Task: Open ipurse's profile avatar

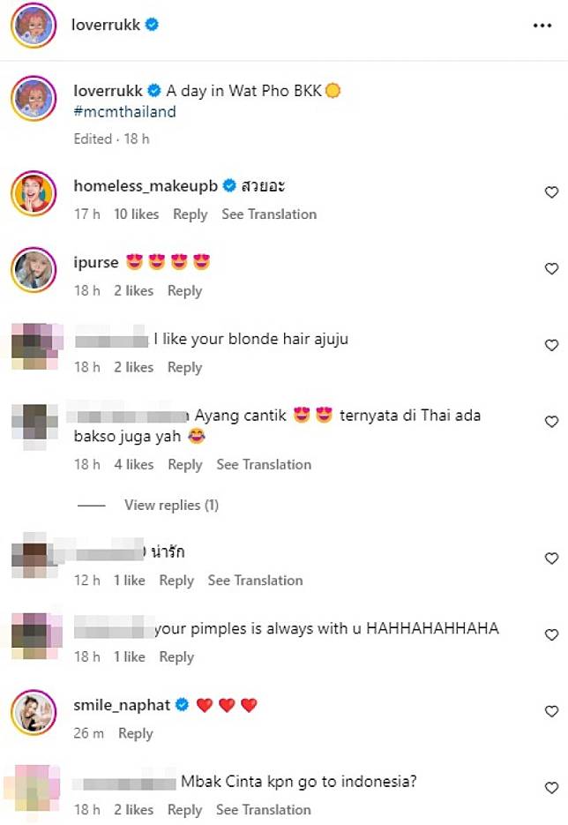Action: [x=34, y=269]
